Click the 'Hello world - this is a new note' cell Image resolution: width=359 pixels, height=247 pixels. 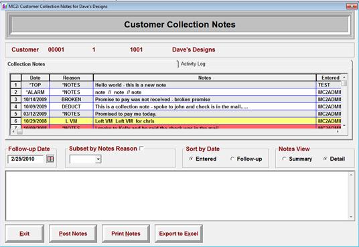[204, 85]
